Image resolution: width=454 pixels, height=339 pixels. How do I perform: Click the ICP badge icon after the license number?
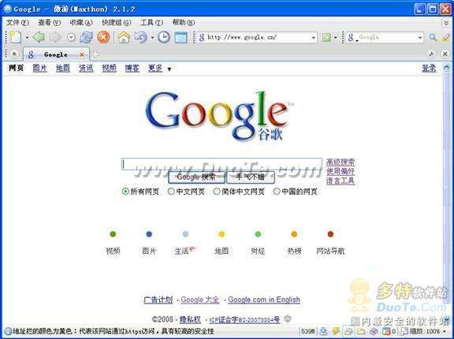(x=288, y=319)
